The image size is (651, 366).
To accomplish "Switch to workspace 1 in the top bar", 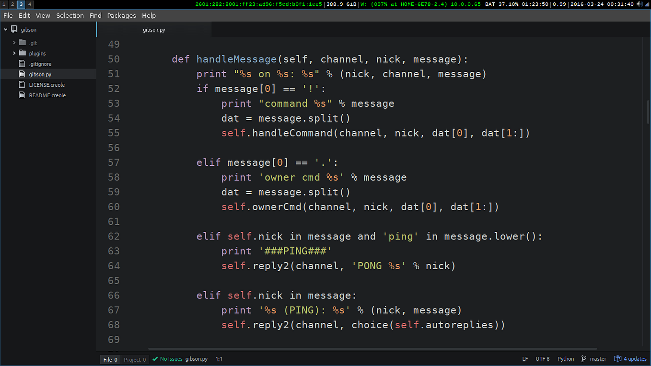I will (x=4, y=4).
